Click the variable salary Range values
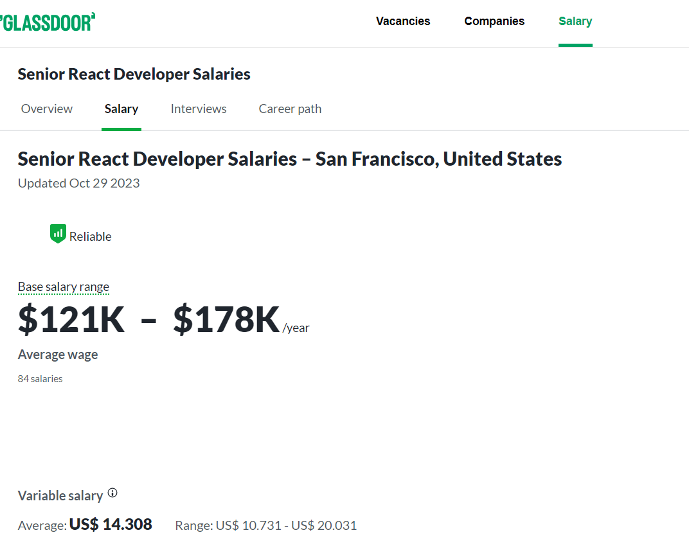Viewport: 689px width, 544px height. click(265, 525)
